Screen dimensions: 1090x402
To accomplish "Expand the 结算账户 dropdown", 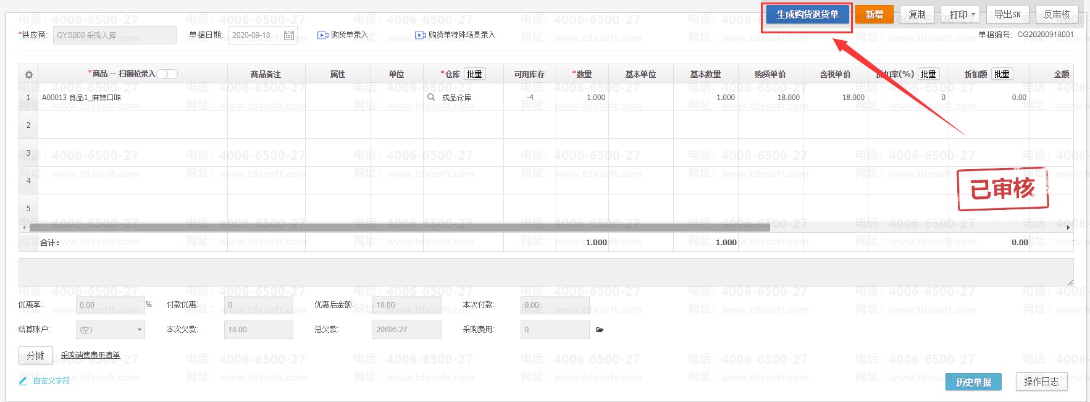I will tap(140, 330).
